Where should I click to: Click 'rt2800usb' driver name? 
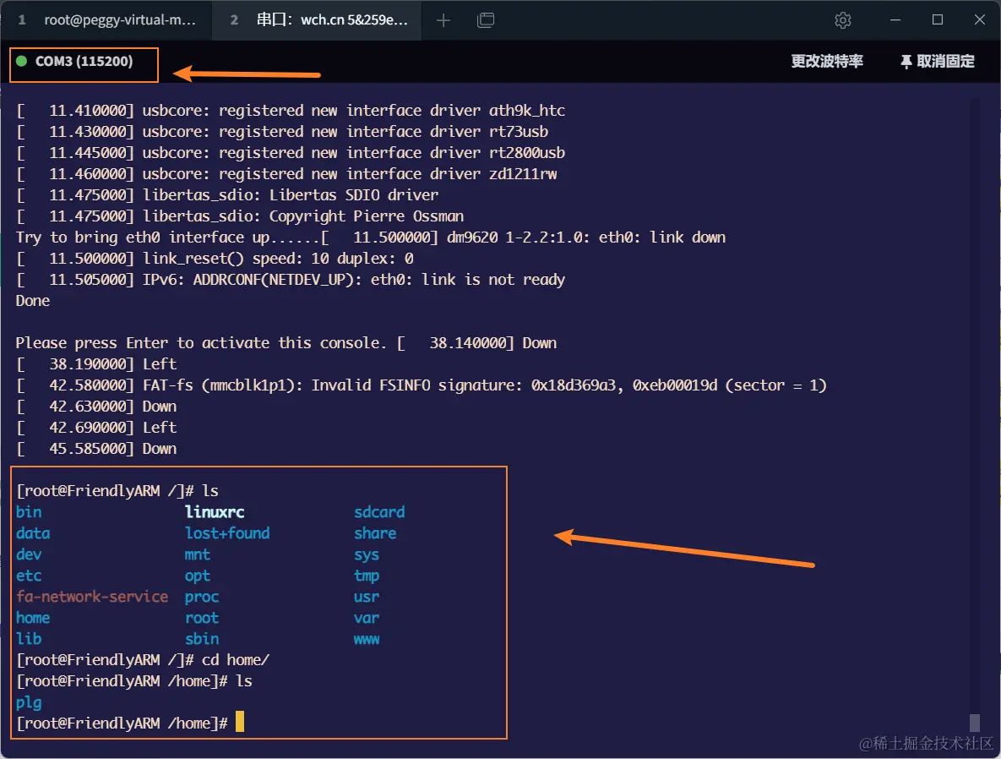[x=526, y=152]
